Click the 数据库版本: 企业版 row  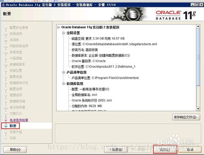(x=101, y=55)
